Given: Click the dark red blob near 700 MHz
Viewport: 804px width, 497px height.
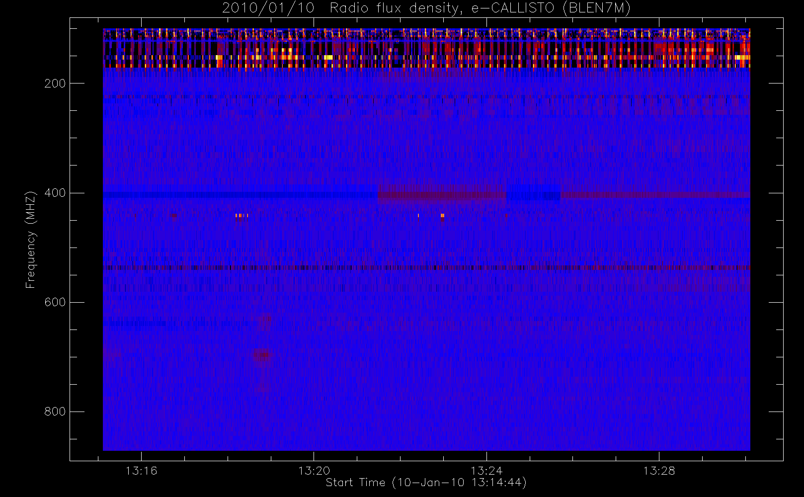Looking at the screenshot, I should [x=262, y=355].
